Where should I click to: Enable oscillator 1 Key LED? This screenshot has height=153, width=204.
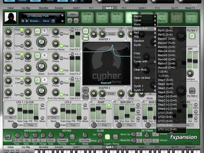(22, 30)
